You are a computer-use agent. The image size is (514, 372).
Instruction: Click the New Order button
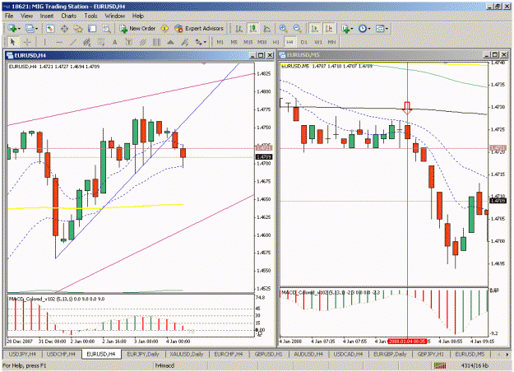(x=137, y=29)
